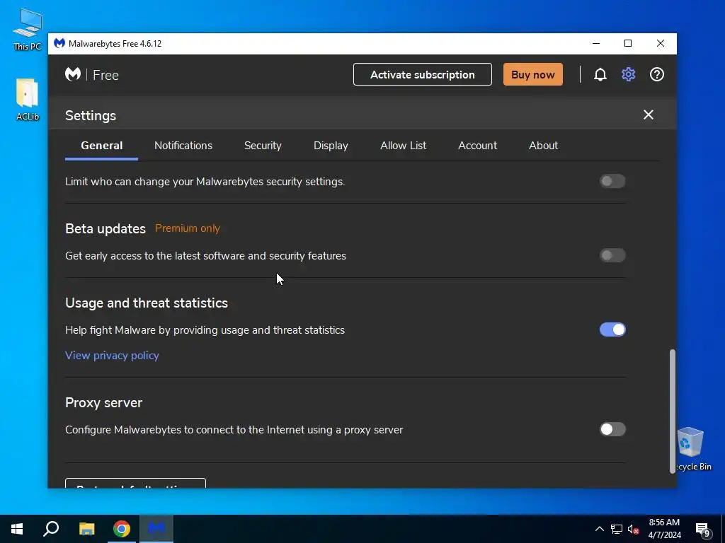Switch to the Notifications tab
The width and height of the screenshot is (725, 543).
pyautogui.click(x=183, y=146)
